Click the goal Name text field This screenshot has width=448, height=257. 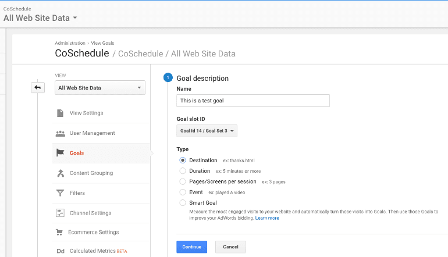(253, 101)
